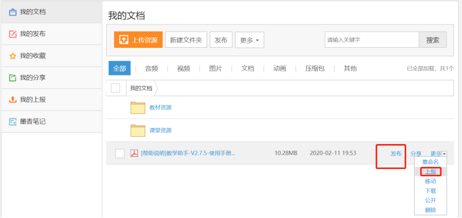Switch to the 文档 filter tab
This screenshot has width=462, height=218.
248,69
